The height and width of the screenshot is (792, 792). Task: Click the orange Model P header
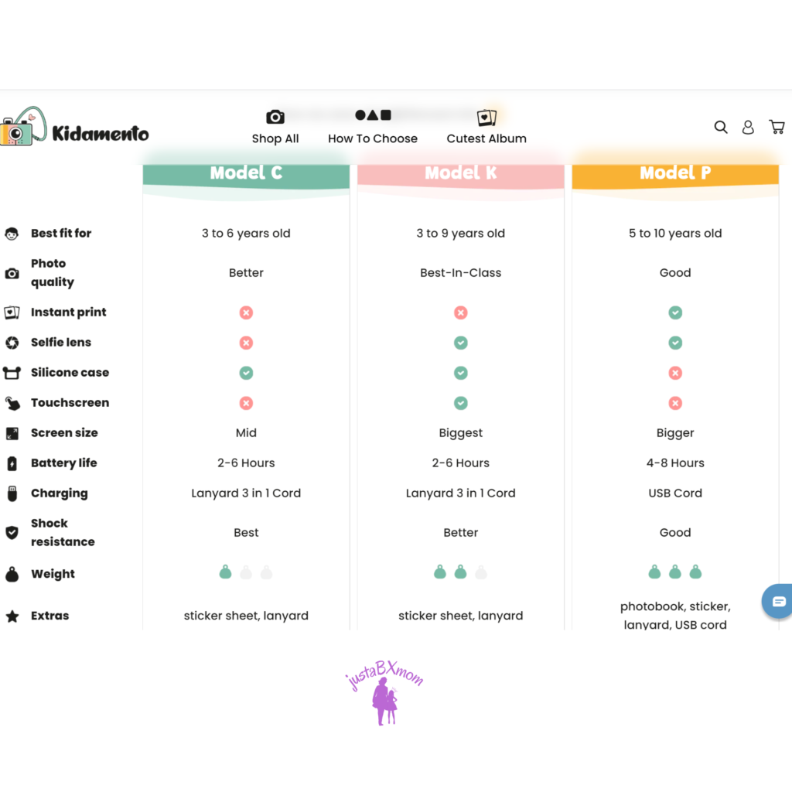pyautogui.click(x=675, y=174)
